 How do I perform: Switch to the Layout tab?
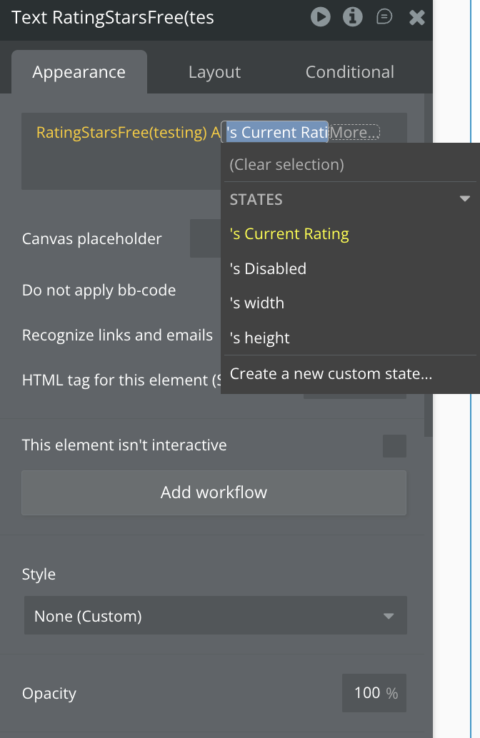tap(214, 72)
